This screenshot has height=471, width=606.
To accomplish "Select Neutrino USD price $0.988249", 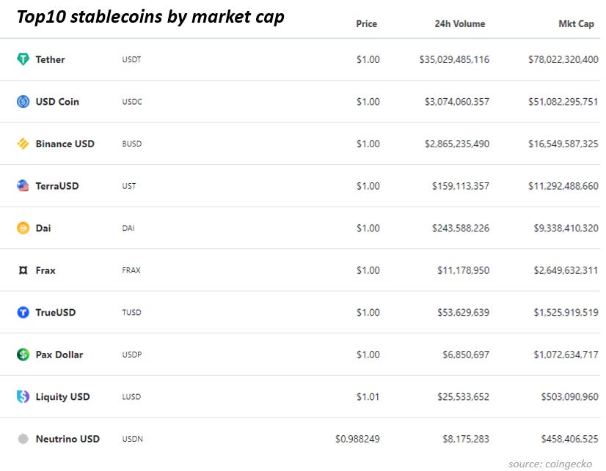I will tap(357, 439).
